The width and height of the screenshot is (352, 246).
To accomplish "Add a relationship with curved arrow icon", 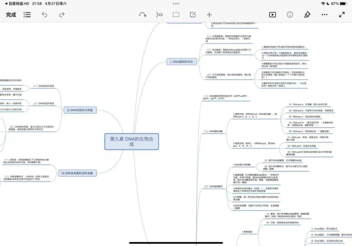I will (143, 15).
